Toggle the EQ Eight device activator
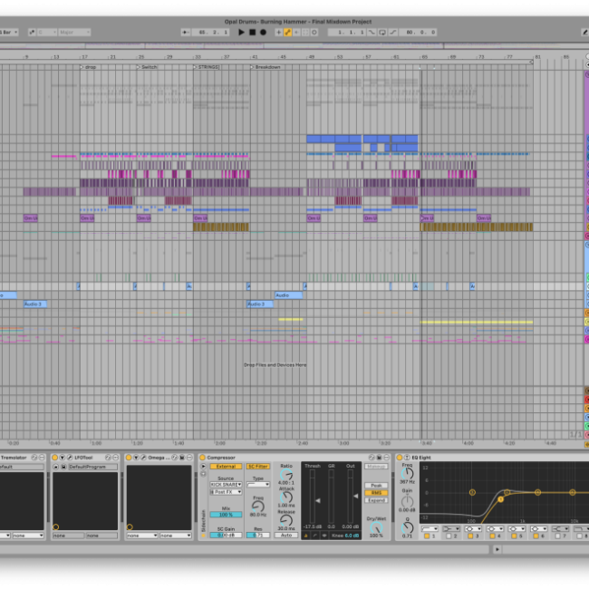This screenshot has height=589, width=589. point(401,458)
